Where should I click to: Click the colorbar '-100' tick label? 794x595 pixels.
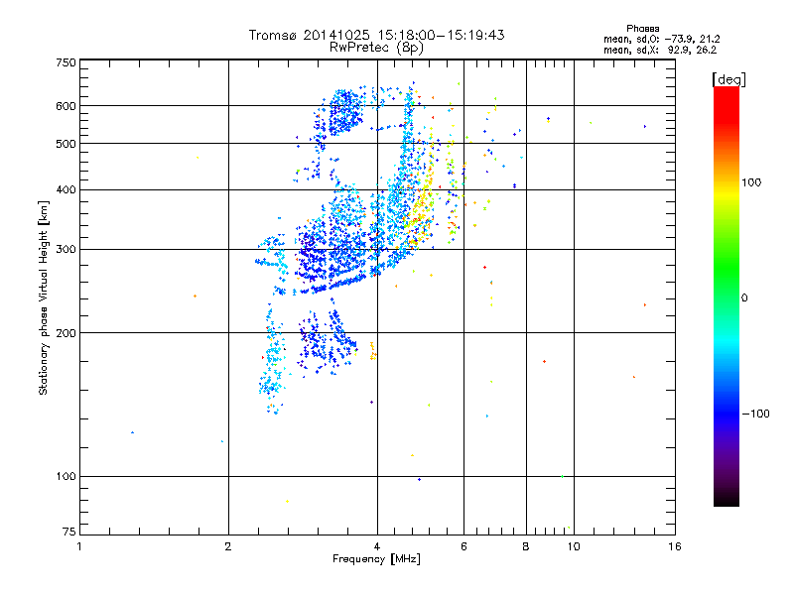[x=755, y=414]
